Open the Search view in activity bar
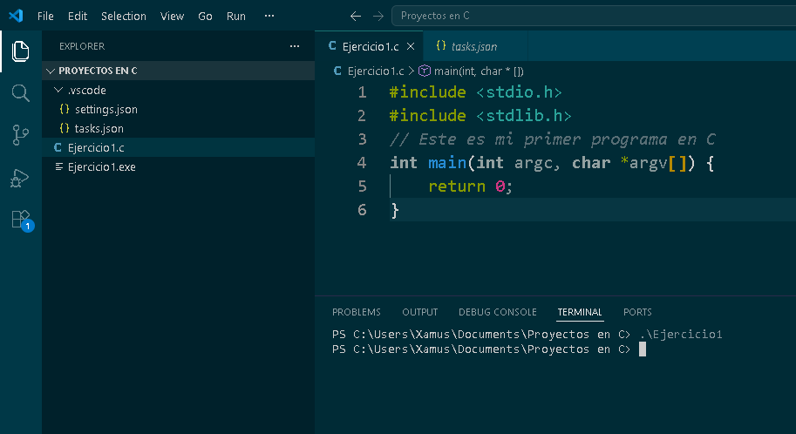The width and height of the screenshot is (796, 434). [x=20, y=93]
